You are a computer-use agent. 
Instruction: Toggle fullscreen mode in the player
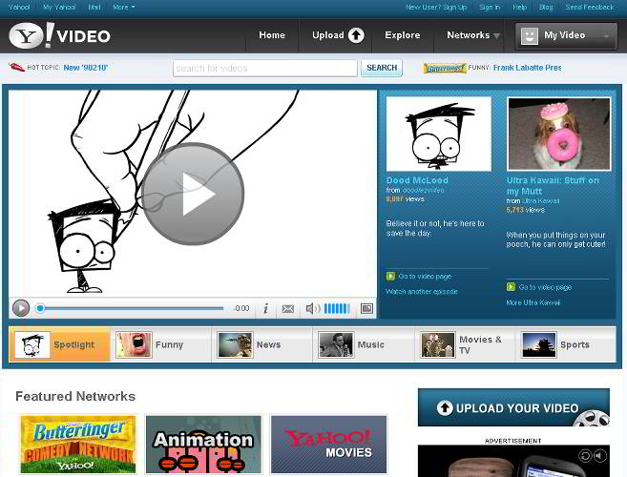[366, 309]
